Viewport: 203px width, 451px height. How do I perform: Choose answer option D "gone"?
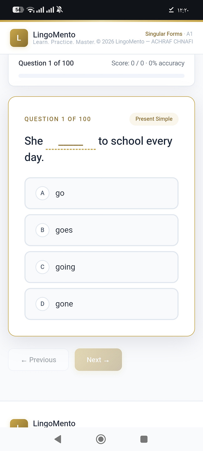point(101,304)
